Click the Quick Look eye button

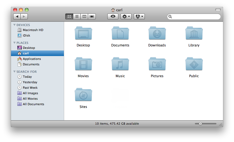click(x=113, y=16)
